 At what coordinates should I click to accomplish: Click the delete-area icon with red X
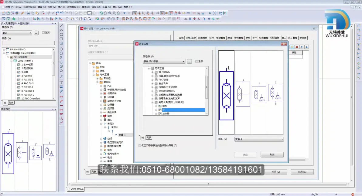pyautogui.click(x=43, y=13)
